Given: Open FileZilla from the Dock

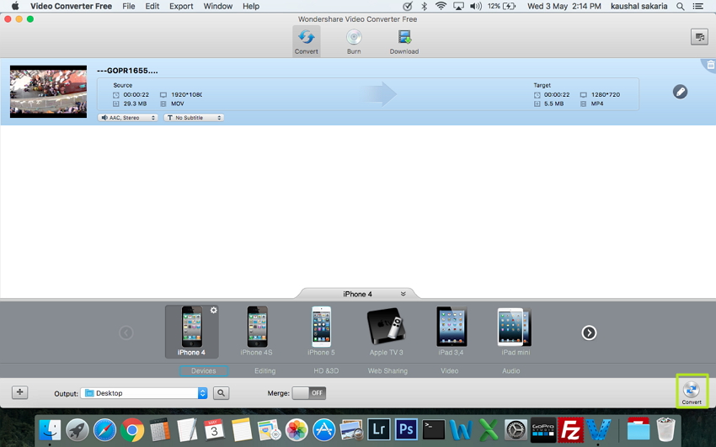Looking at the screenshot, I should point(571,429).
